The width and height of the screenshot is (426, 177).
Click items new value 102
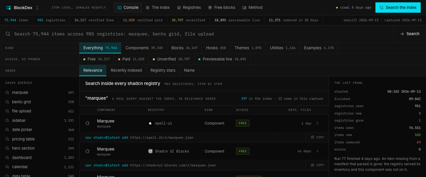pos(418,135)
